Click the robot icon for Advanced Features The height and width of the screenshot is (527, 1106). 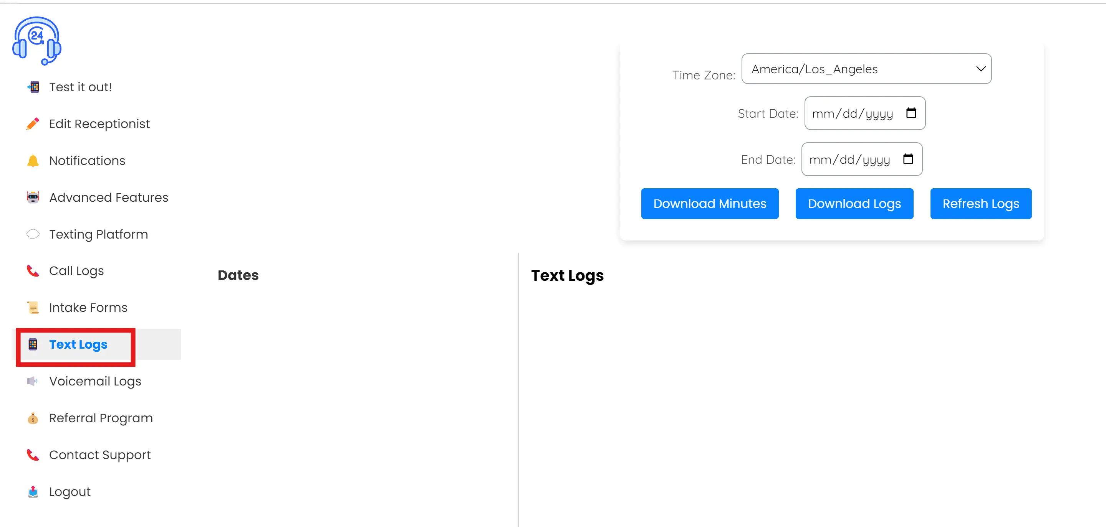point(33,198)
